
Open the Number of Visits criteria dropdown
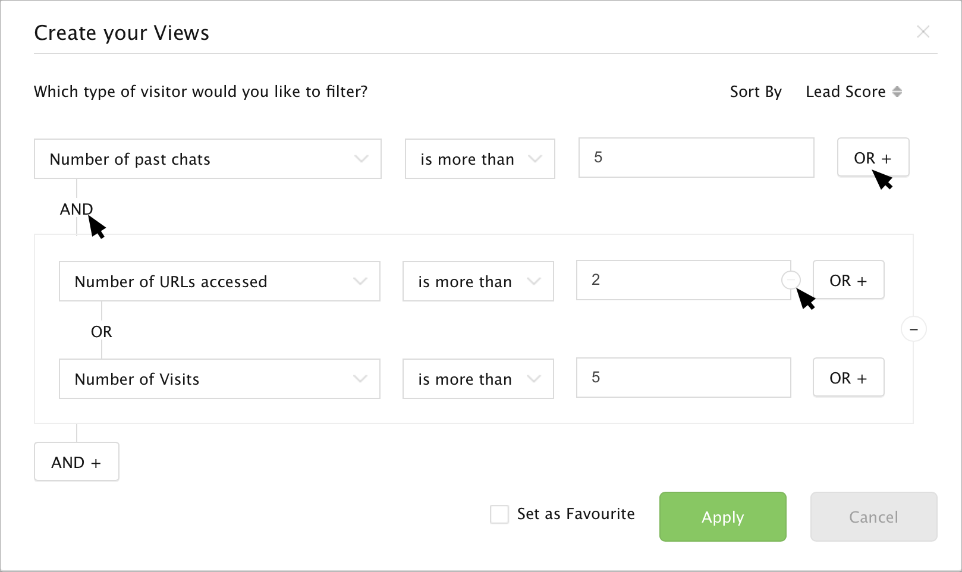coord(219,379)
